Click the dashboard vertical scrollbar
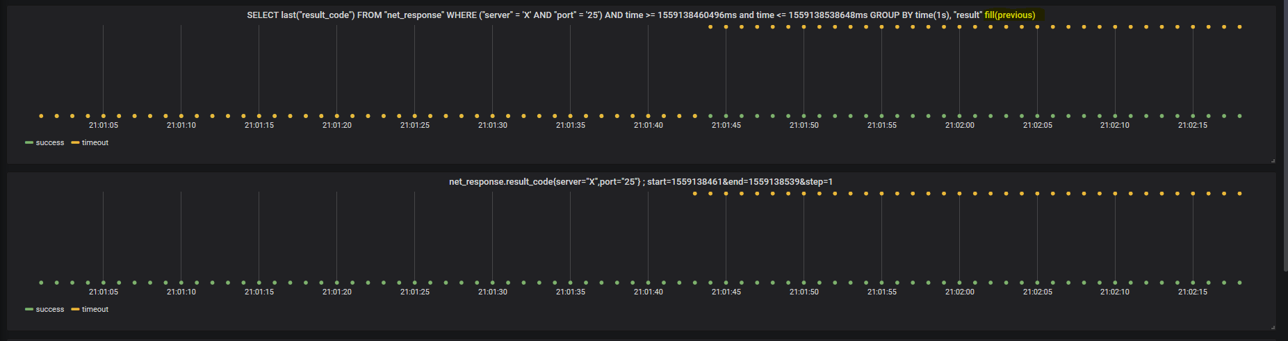1288x341 pixels. pos(1285,135)
